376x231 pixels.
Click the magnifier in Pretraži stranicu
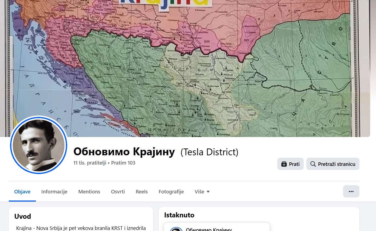coord(313,164)
